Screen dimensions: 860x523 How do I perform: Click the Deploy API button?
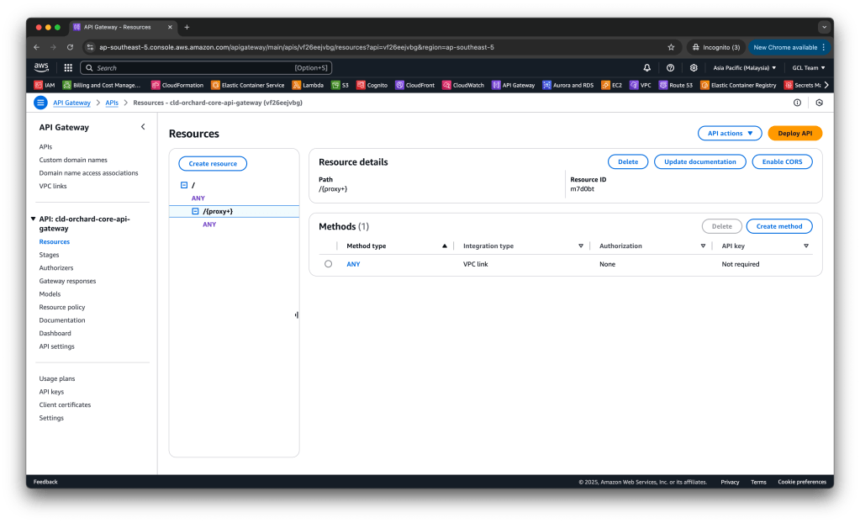(x=794, y=134)
